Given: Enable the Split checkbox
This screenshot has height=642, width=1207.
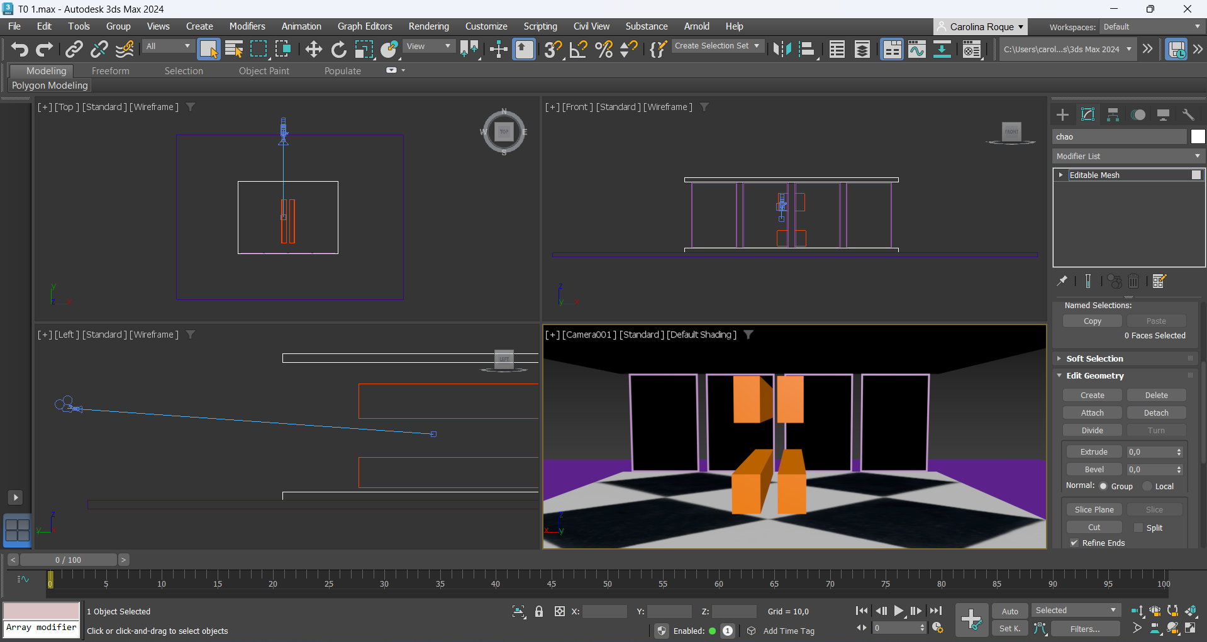Looking at the screenshot, I should (x=1138, y=528).
